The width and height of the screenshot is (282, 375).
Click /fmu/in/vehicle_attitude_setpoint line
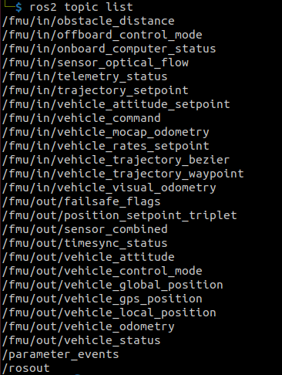coord(116,104)
